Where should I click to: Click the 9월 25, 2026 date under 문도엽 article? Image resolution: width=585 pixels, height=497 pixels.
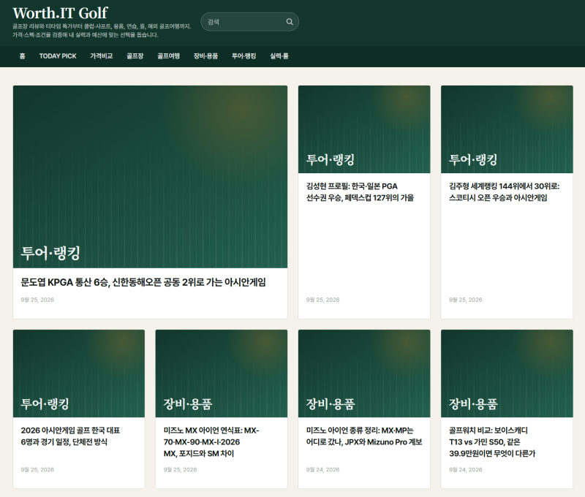coord(37,300)
